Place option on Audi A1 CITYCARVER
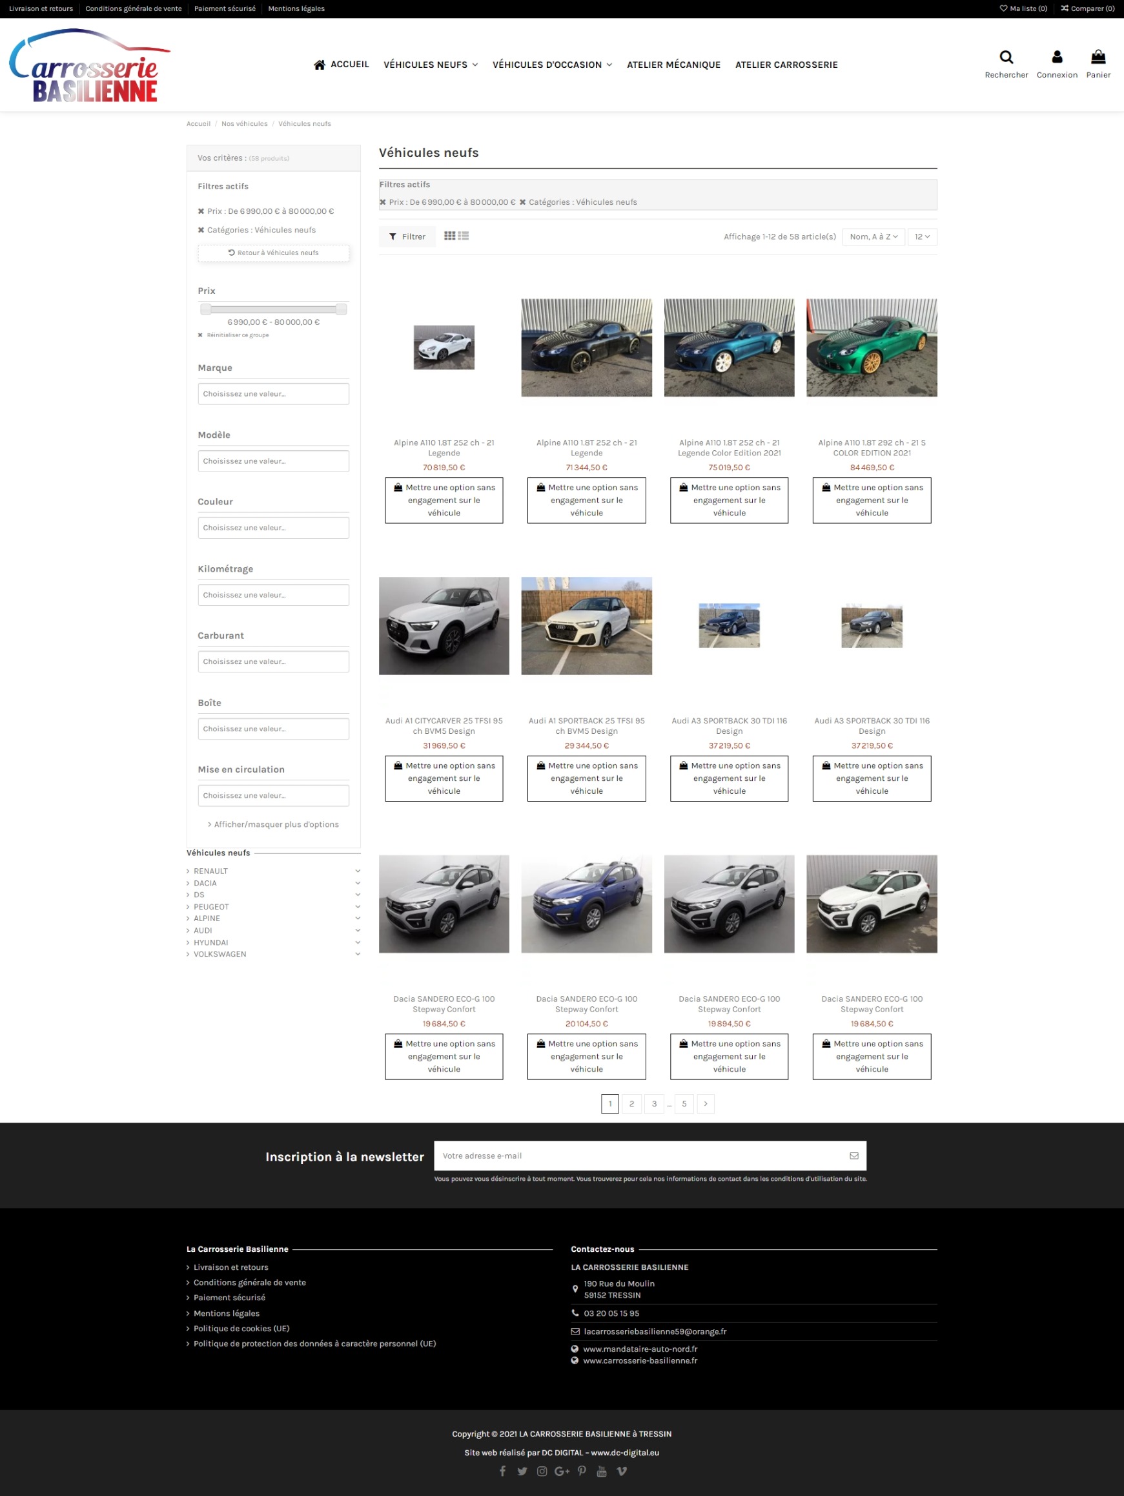1124x1496 pixels. pos(444,779)
